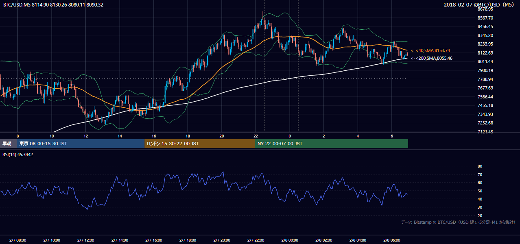Click the bottom time label 2/7 10:00
The image size is (520, 244).
coord(52,240)
